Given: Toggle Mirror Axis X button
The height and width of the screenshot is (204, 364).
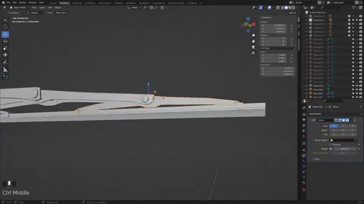Looking at the screenshot, I should pos(334,126).
